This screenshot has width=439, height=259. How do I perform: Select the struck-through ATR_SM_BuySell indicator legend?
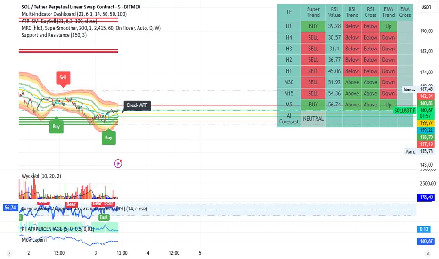pos(59,21)
